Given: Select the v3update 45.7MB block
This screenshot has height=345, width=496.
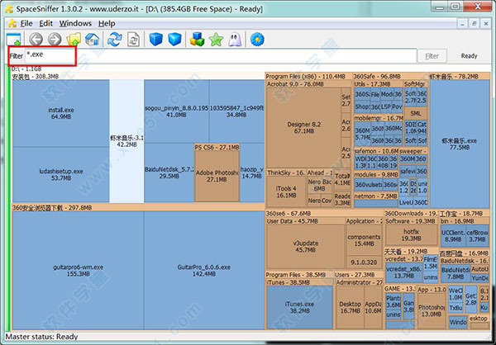Looking at the screenshot, I should click(306, 247).
